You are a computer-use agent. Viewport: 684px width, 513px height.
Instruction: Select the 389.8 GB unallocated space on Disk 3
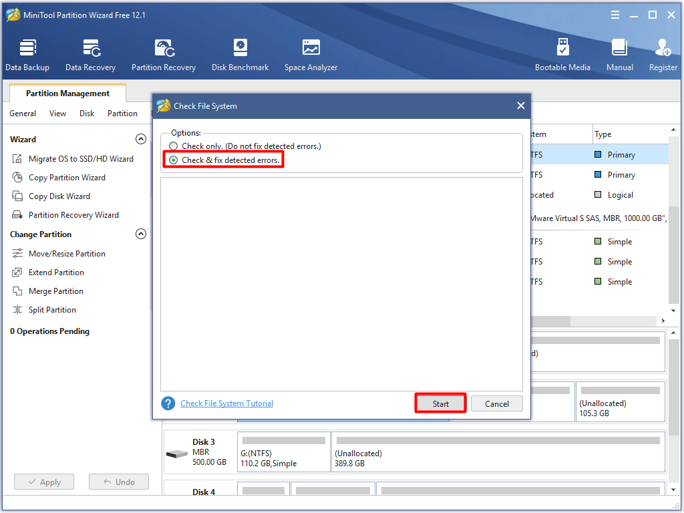point(498,452)
